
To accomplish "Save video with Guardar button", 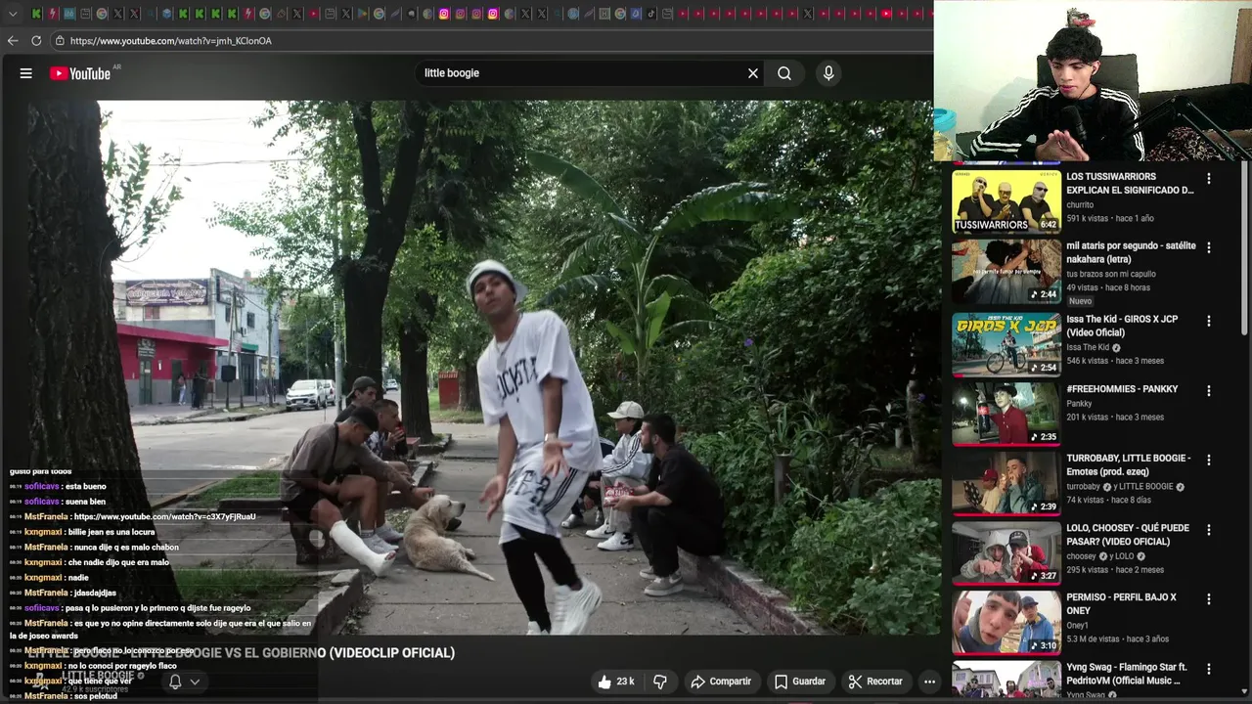I will pyautogui.click(x=800, y=682).
